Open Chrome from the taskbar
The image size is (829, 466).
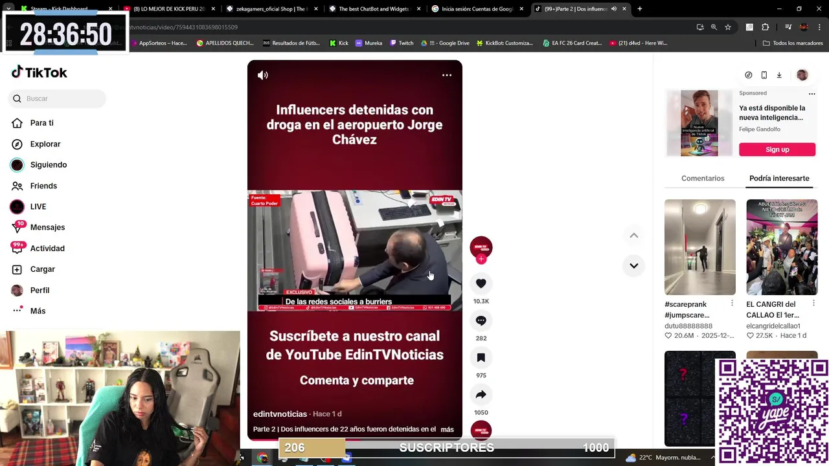(x=262, y=458)
